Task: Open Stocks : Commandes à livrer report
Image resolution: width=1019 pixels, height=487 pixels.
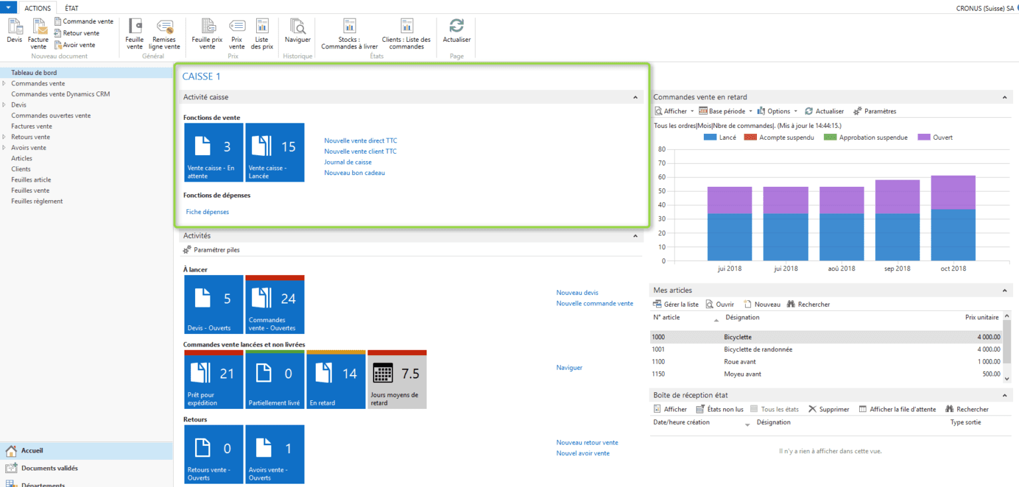Action: (350, 33)
